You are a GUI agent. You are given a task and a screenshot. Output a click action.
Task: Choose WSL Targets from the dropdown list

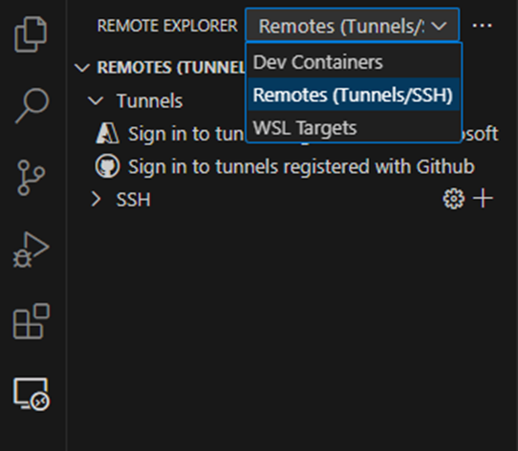pos(354,127)
